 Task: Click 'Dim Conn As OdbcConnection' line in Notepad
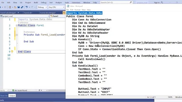[92, 20]
